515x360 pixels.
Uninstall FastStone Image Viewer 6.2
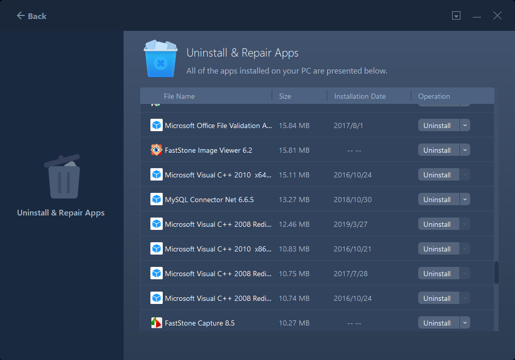438,150
